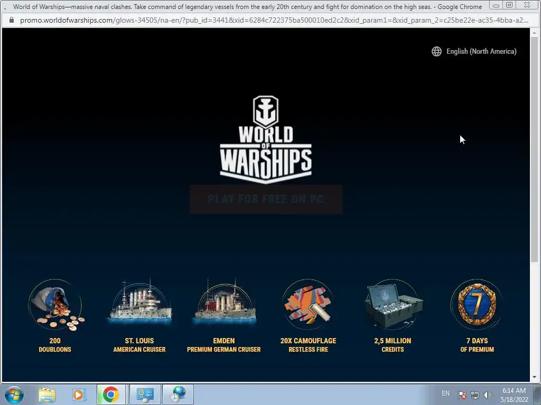Click the "EMDEN PREMIUM GERMAN CRUISER" label

pyautogui.click(x=224, y=345)
